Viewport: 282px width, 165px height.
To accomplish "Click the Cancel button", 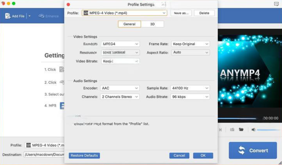I will [x=179, y=156].
